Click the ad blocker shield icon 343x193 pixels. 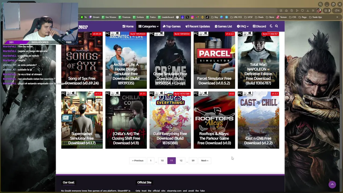[x=292, y=11]
